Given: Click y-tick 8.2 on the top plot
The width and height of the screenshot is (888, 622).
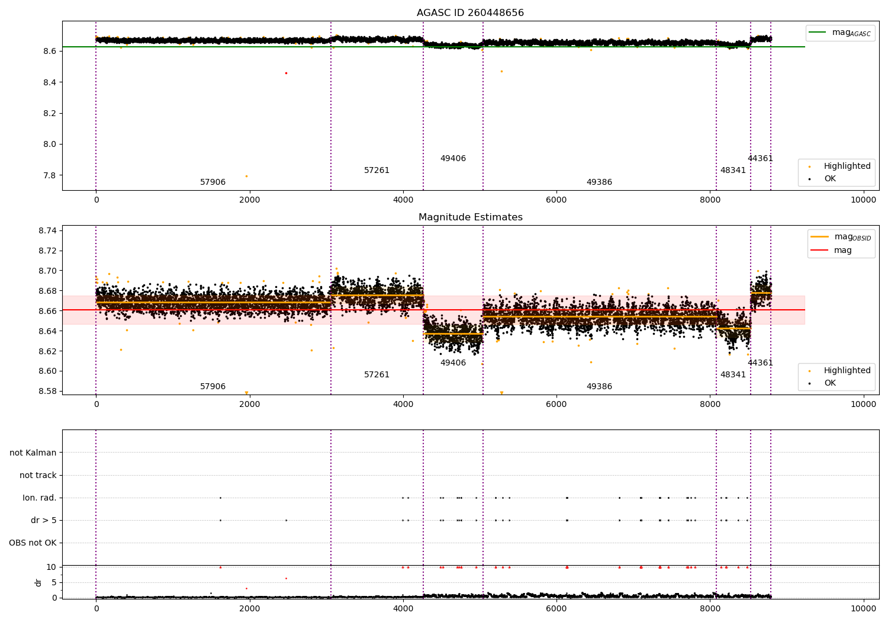Looking at the screenshot, I should click(50, 114).
